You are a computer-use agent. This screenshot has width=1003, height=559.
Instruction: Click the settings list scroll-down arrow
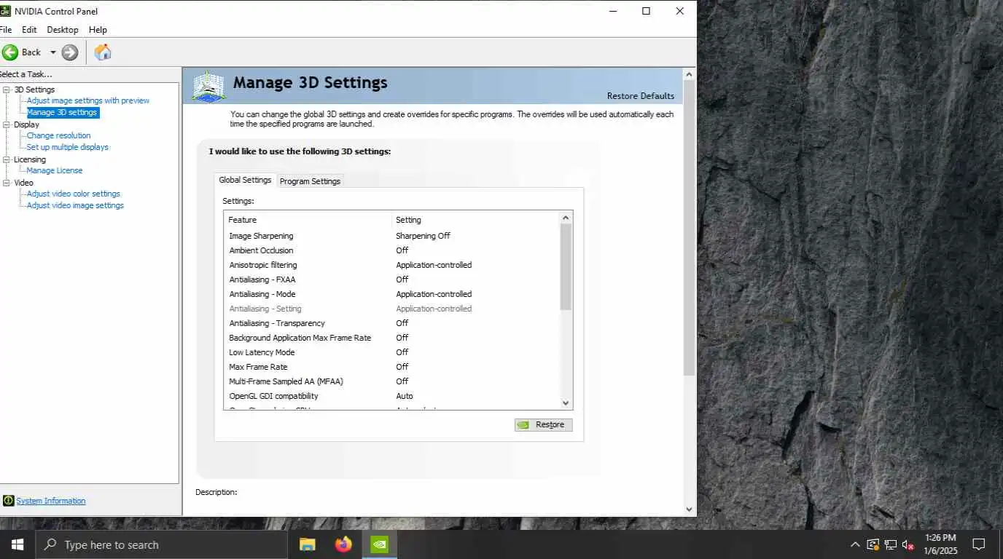point(566,403)
